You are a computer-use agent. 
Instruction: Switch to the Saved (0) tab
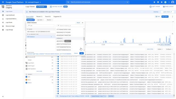click(x=48, y=16)
